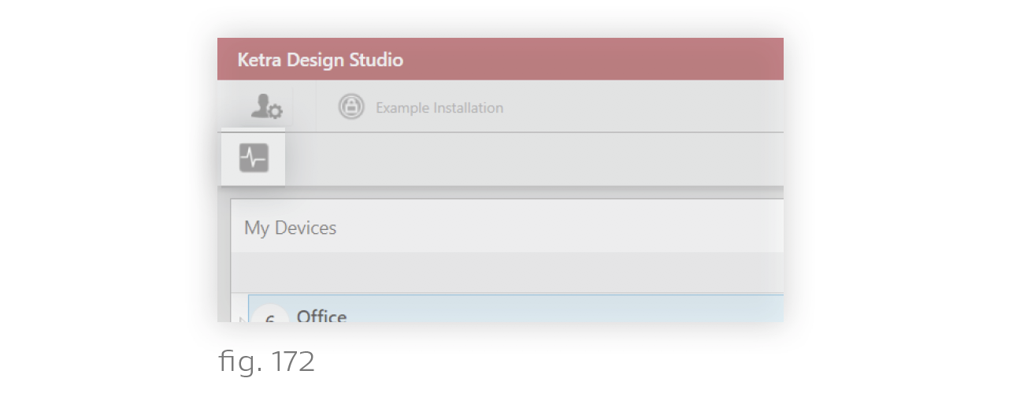This screenshot has height=419, width=1016.
Task: Click the gray strip under My Devices
Action: [507, 272]
